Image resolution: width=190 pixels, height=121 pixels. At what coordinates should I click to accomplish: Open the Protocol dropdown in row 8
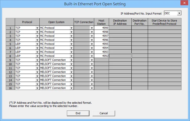coord(37,56)
